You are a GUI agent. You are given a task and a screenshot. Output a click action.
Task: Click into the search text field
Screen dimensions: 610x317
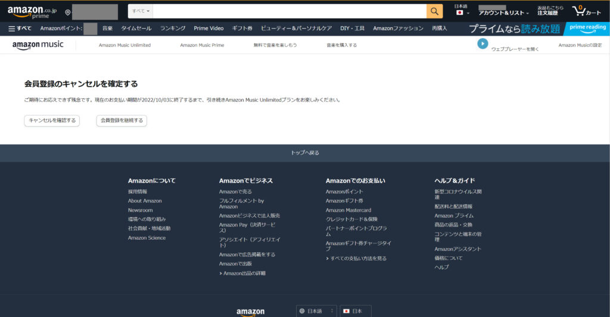(x=290, y=11)
